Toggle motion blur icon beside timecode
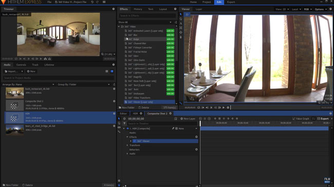The height and width of the screenshot is (187, 334). coord(176,119)
